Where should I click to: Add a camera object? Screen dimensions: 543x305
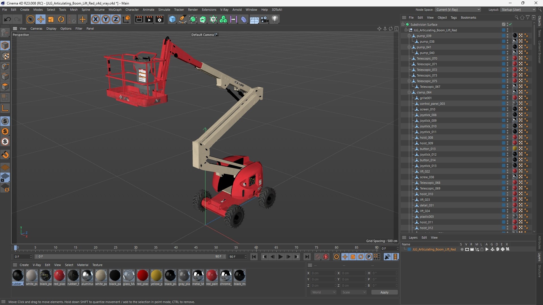coord(265,19)
